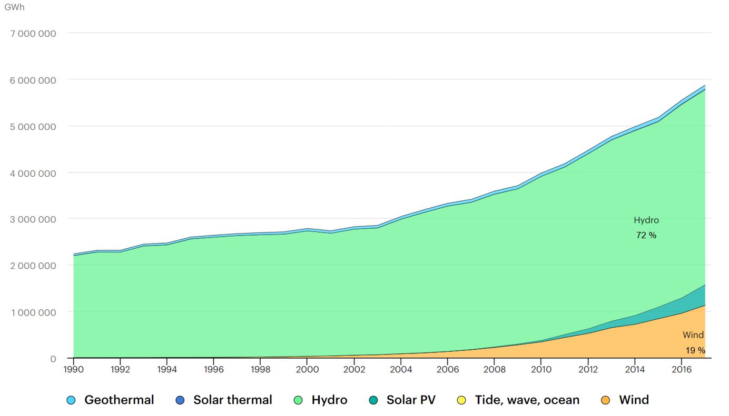Click the GWh unit label
Screen dimensions: 729x416
coord(14,7)
